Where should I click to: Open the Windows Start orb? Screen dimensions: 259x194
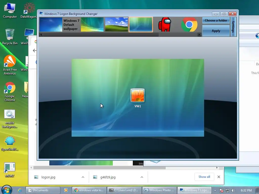[7, 190]
